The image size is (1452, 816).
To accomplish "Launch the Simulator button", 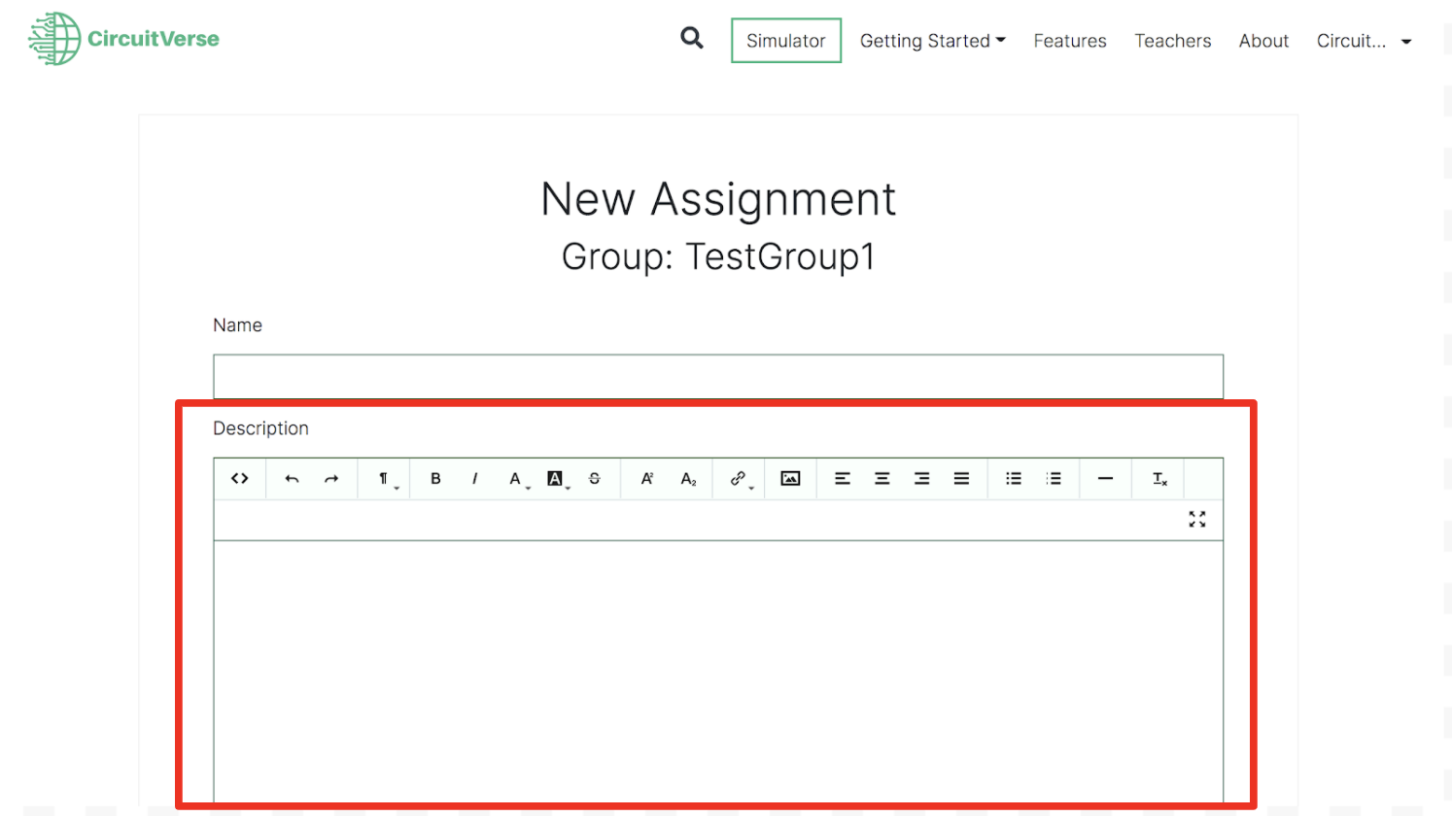I will [x=785, y=41].
